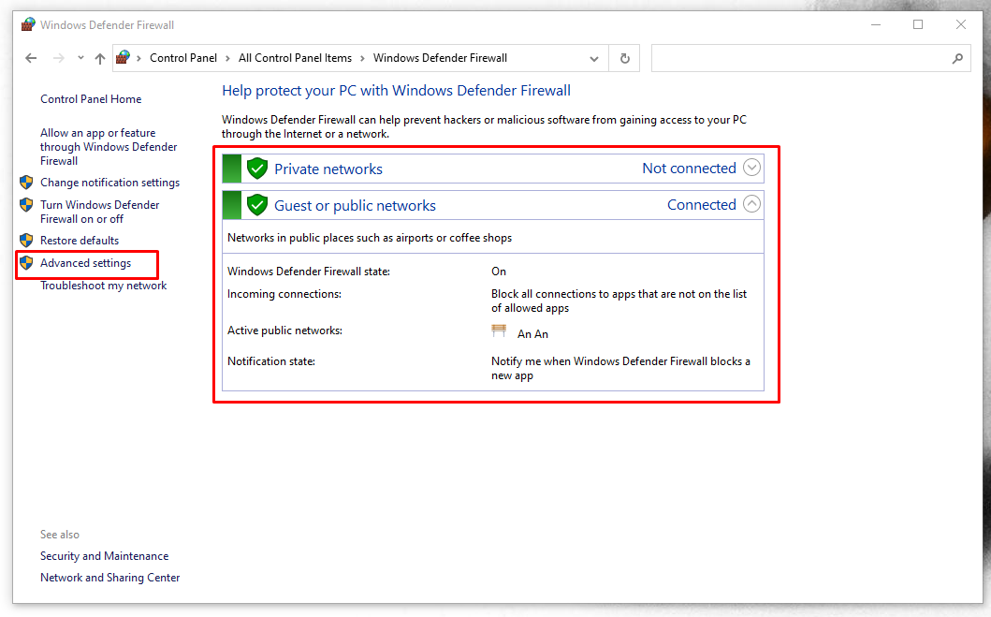The height and width of the screenshot is (617, 991).
Task: Open Network and Sharing Center link
Action: (109, 578)
